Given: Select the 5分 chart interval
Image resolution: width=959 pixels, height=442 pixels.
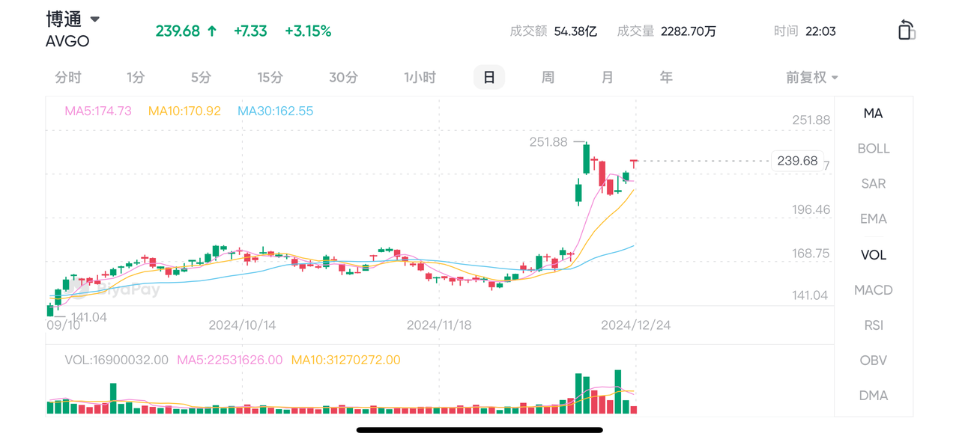Looking at the screenshot, I should pyautogui.click(x=201, y=77).
